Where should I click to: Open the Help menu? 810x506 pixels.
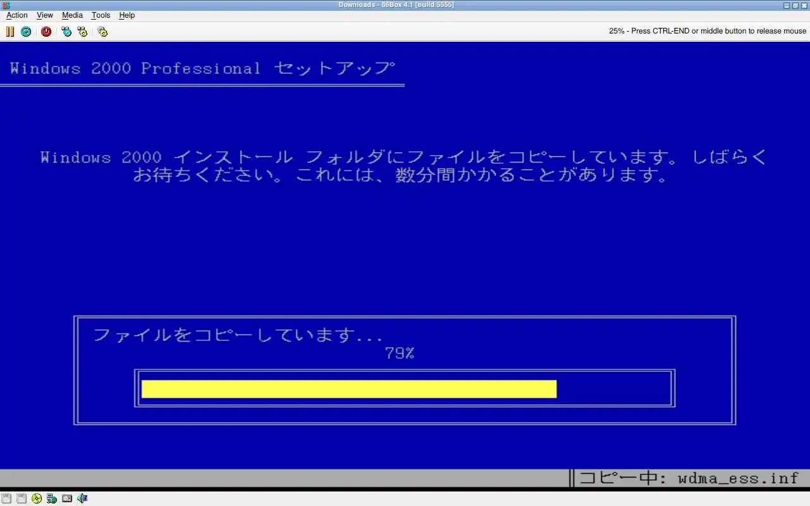click(127, 15)
